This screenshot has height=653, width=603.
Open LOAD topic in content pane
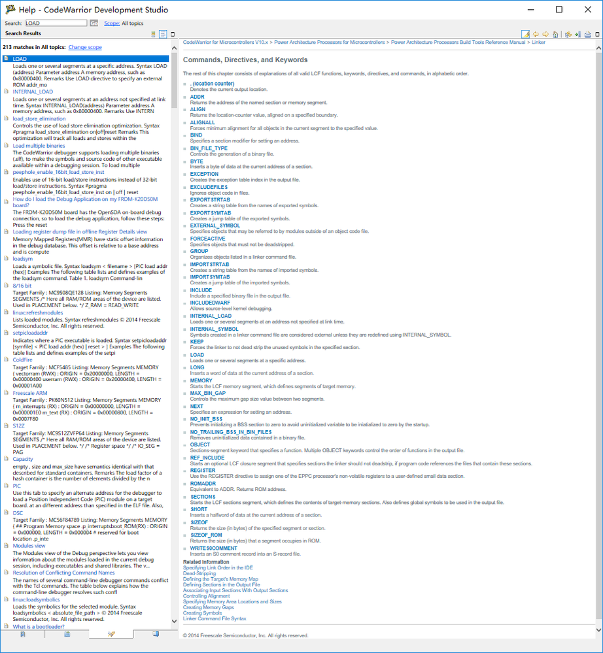click(x=197, y=355)
